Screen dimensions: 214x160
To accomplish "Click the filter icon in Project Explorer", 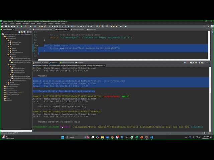I will pyautogui.click(x=24, y=32).
